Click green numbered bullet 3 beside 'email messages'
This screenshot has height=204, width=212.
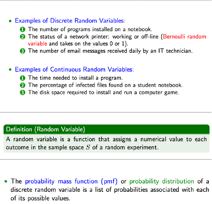click(23, 51)
